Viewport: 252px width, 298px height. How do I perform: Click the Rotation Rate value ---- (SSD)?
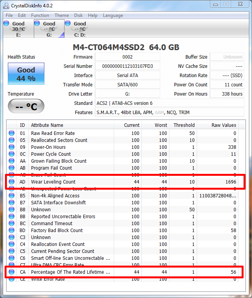[227, 76]
